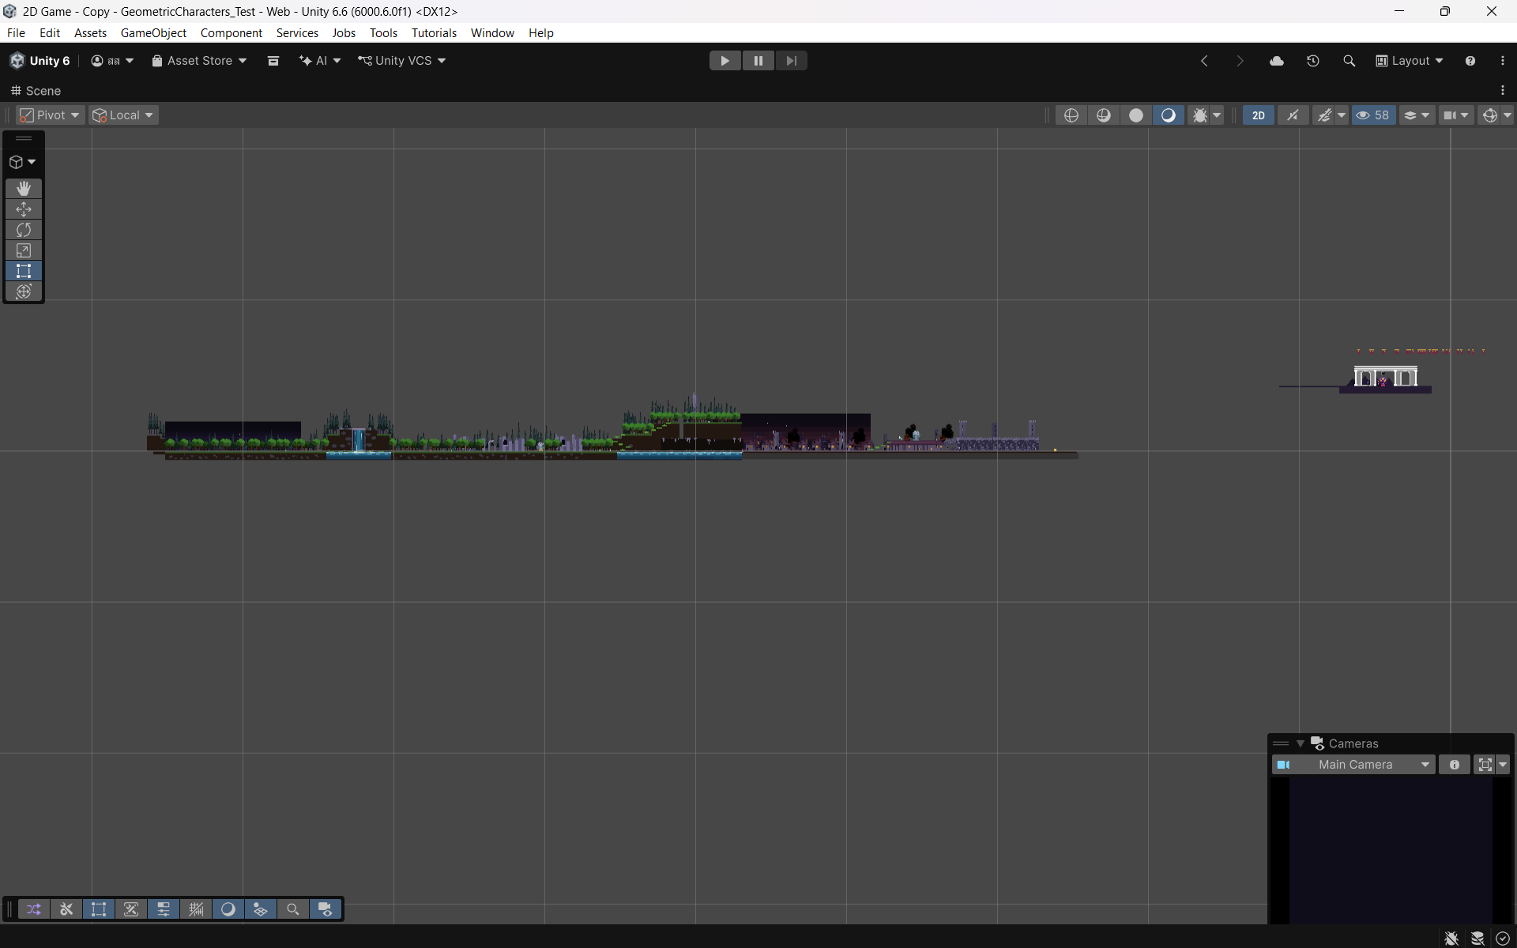Image resolution: width=1517 pixels, height=948 pixels.
Task: Open the package manager box icon
Action: click(273, 61)
